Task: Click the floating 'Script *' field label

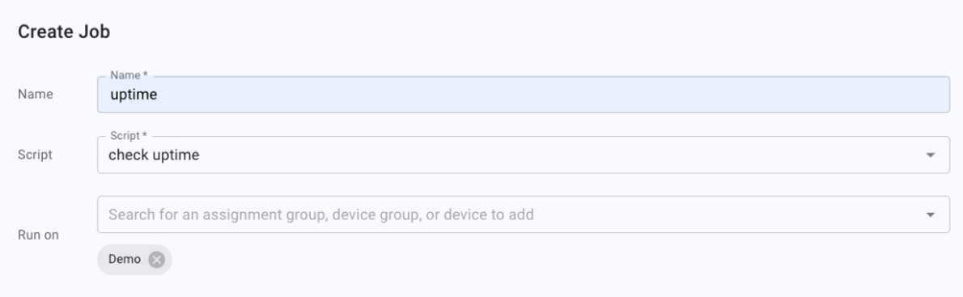Action: 129,136
